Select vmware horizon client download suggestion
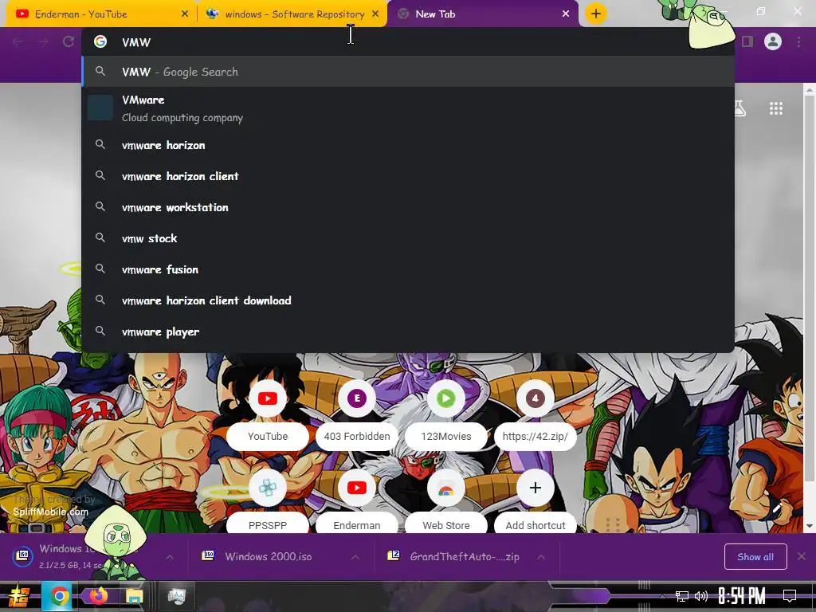The width and height of the screenshot is (816, 612). click(x=408, y=300)
